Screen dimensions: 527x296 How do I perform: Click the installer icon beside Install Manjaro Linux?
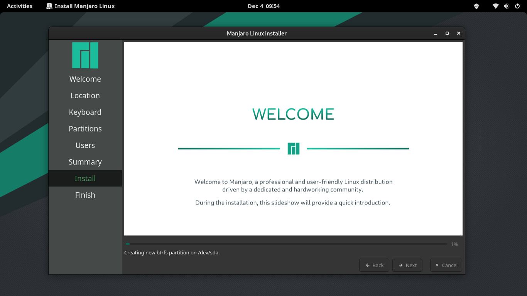pos(49,6)
